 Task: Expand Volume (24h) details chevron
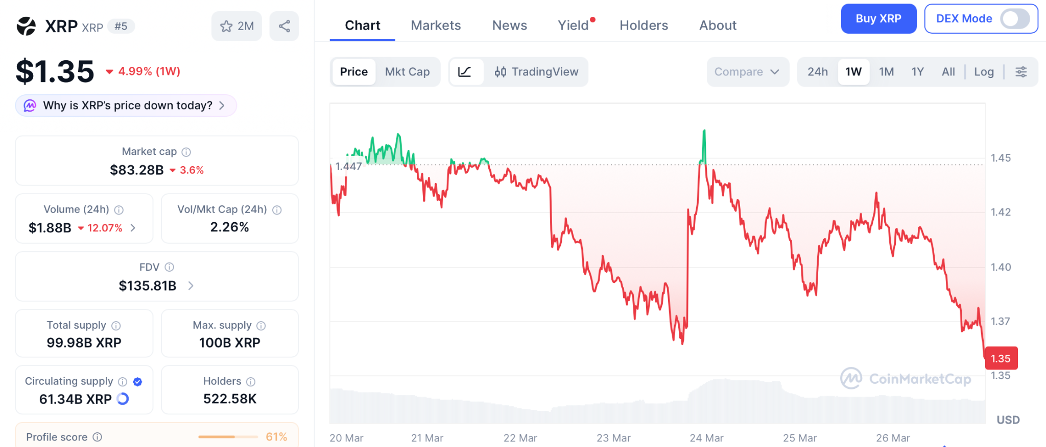(133, 228)
